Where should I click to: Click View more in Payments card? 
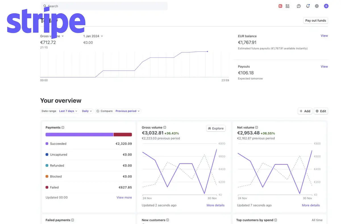coord(124,198)
